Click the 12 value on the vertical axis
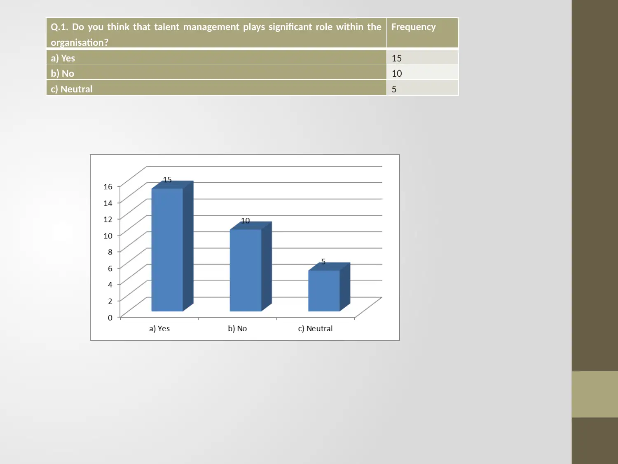This screenshot has height=464, width=618. tap(108, 219)
